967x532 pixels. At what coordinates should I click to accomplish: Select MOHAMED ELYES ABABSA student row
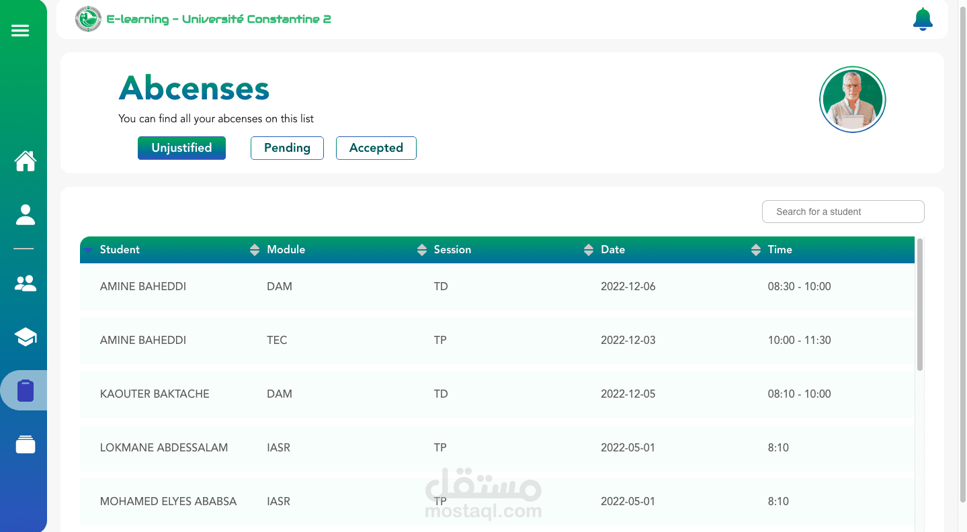coord(497,501)
